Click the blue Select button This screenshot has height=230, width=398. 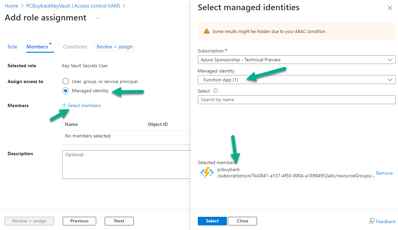pos(212,221)
